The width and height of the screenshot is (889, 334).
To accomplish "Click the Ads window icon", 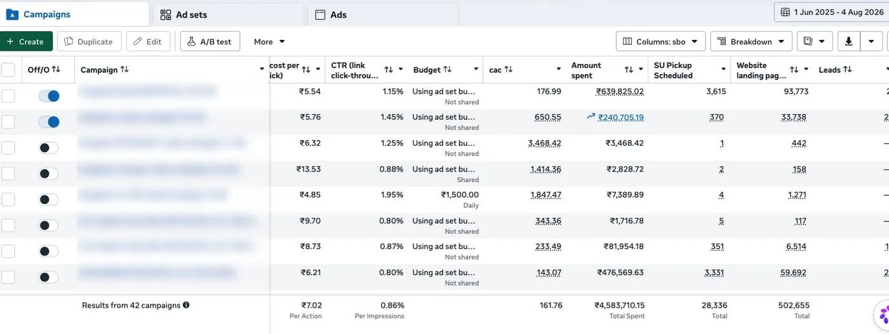I will coord(321,15).
